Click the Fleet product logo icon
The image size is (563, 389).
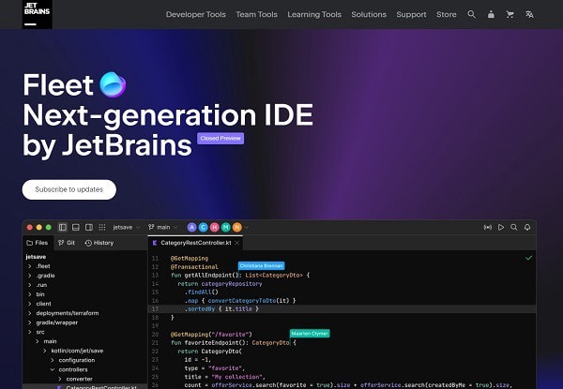click(113, 84)
